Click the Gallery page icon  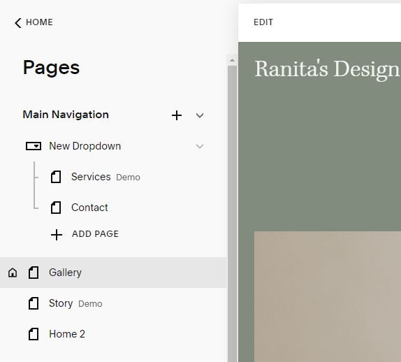click(x=34, y=273)
